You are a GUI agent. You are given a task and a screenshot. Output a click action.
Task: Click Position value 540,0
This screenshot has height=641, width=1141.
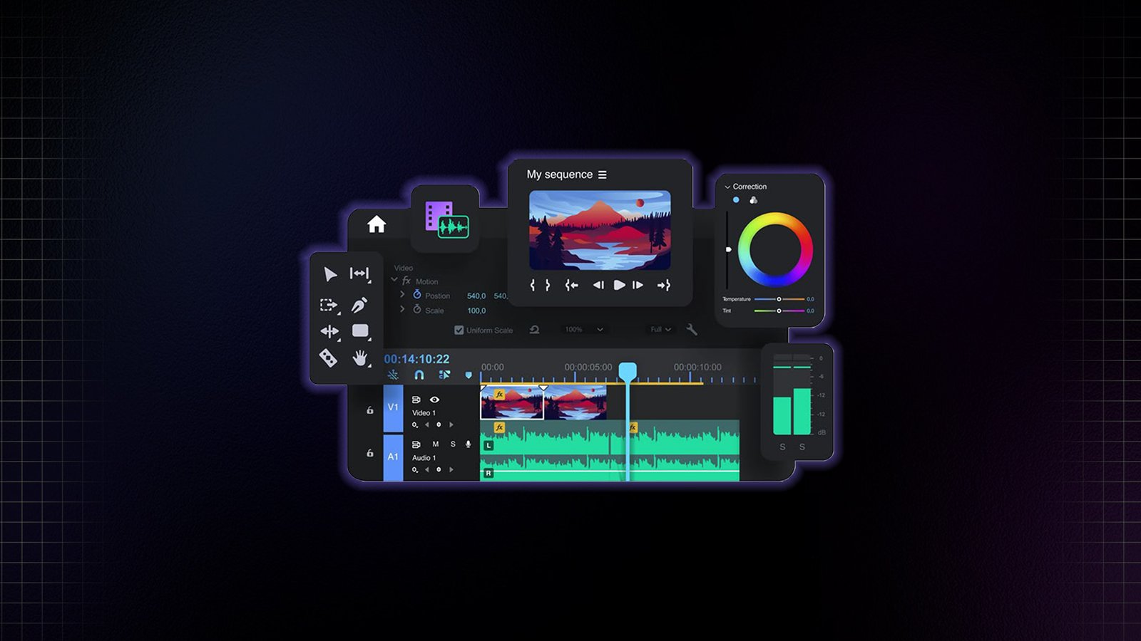pos(476,296)
